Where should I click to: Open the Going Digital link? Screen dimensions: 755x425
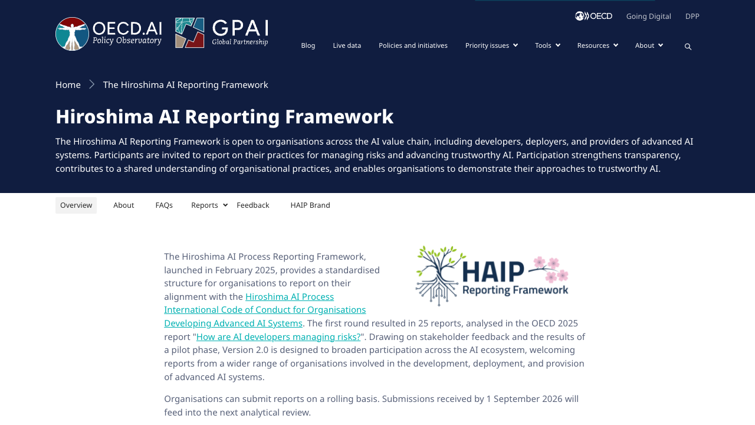[649, 16]
